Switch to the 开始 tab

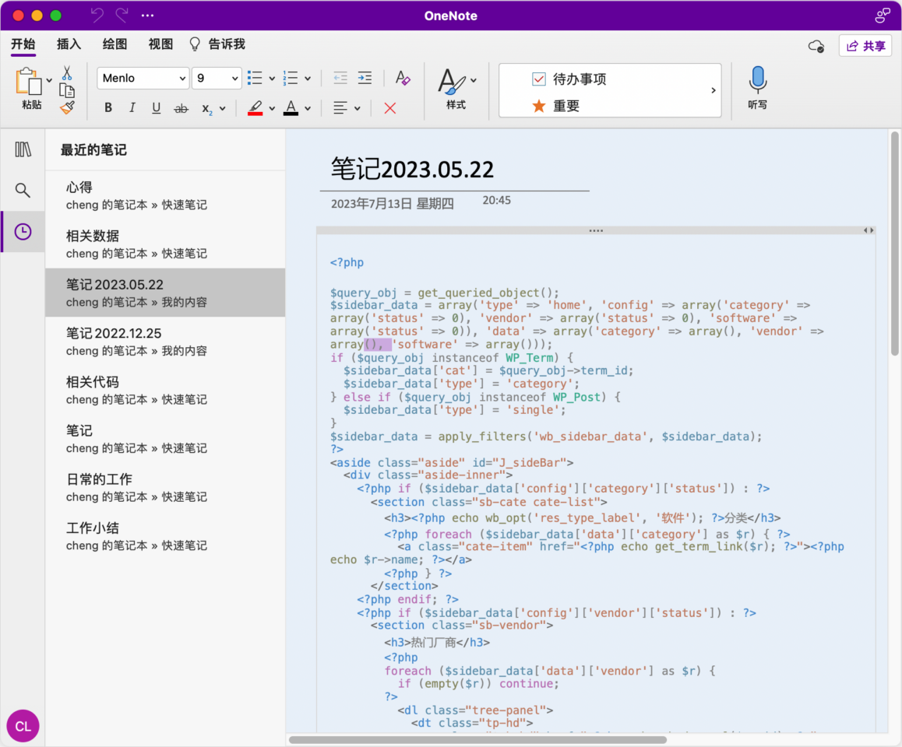pyautogui.click(x=23, y=44)
